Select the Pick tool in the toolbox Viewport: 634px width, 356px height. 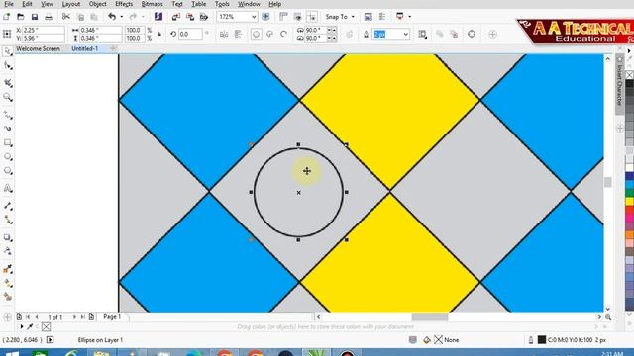7,51
